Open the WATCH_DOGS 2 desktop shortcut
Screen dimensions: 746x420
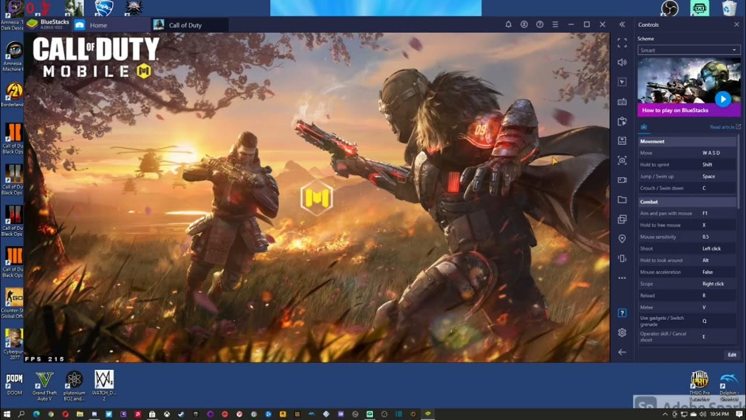click(x=104, y=386)
